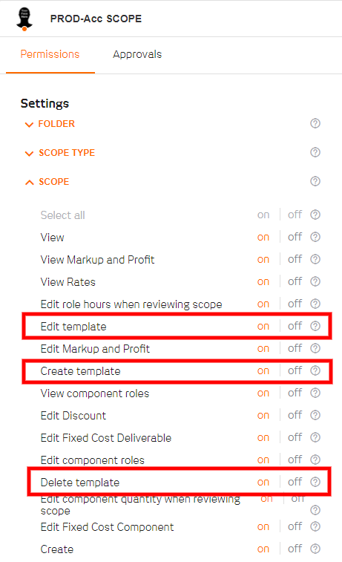This screenshot has height=562, width=342.
Task: Switch to the Approvals tab
Action: (137, 54)
